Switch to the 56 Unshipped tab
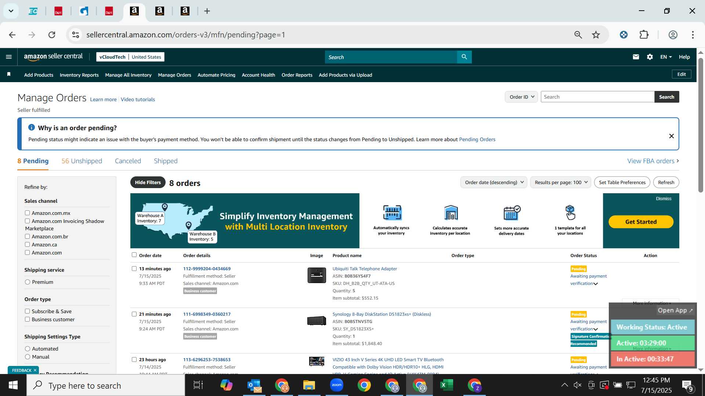This screenshot has height=396, width=705. pos(82,161)
